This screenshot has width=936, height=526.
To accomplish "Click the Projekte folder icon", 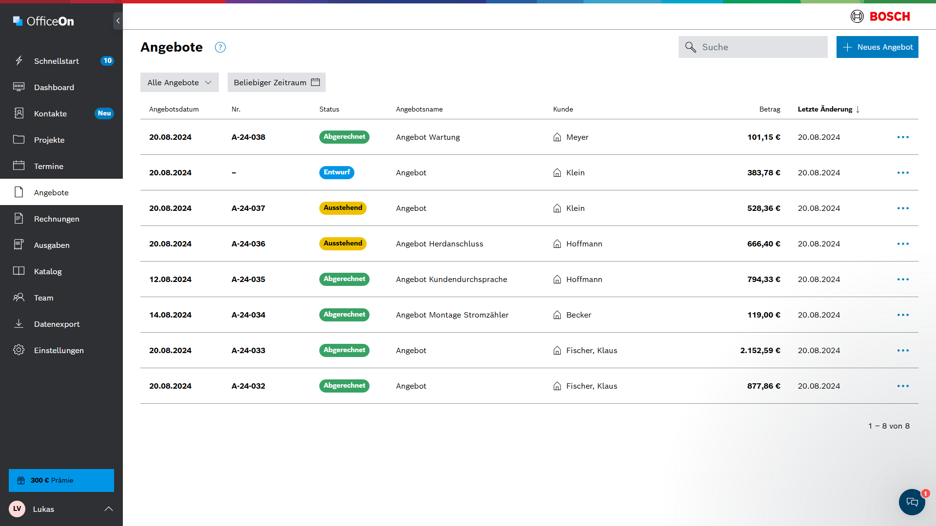I will pyautogui.click(x=19, y=140).
